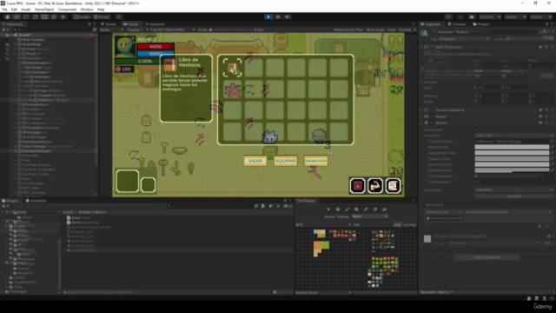This screenshot has height=313, width=556.
Task: Click the USAR button in game
Action: tap(255, 161)
